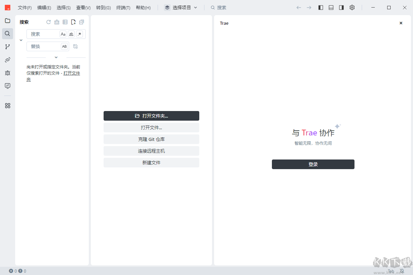The height and width of the screenshot is (275, 413).
Task: Toggle primary side bar layout
Action: click(321, 8)
